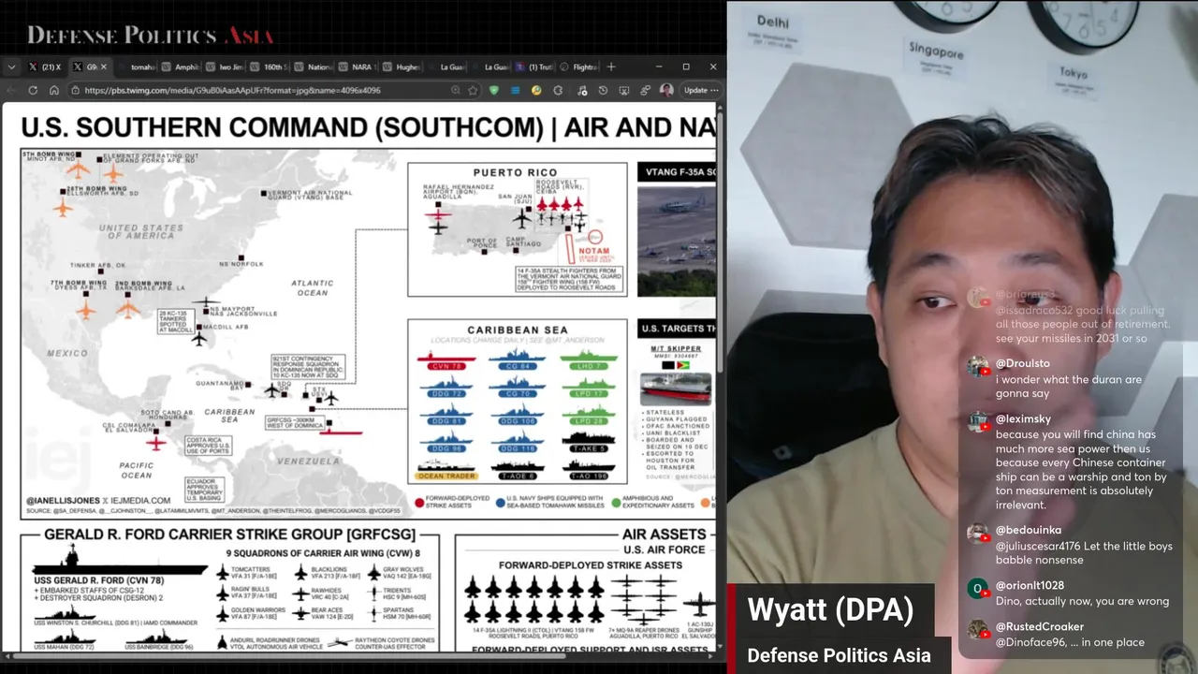Image resolution: width=1198 pixels, height=674 pixels.
Task: Click the Gerald R. Ford carrier heading
Action: coord(229,535)
